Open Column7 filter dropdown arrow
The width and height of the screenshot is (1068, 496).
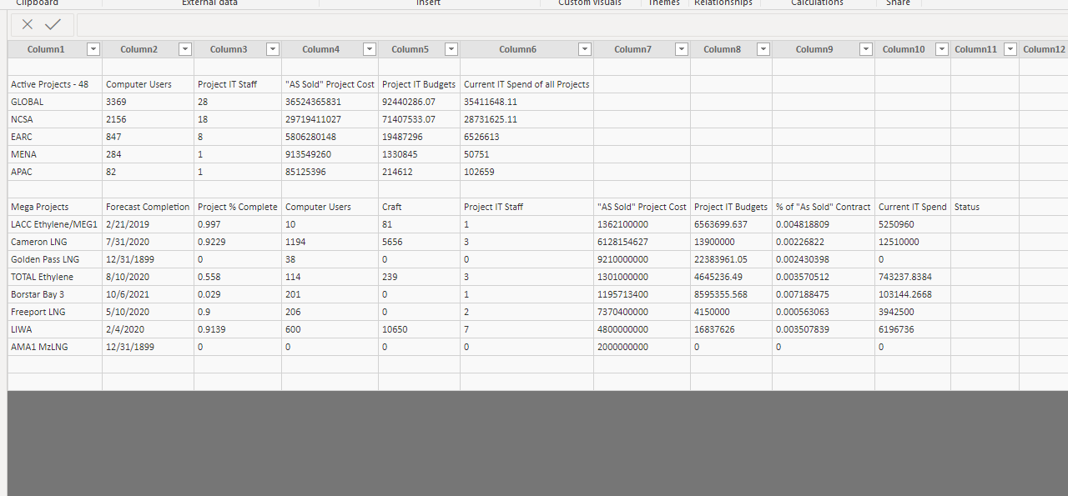click(681, 49)
